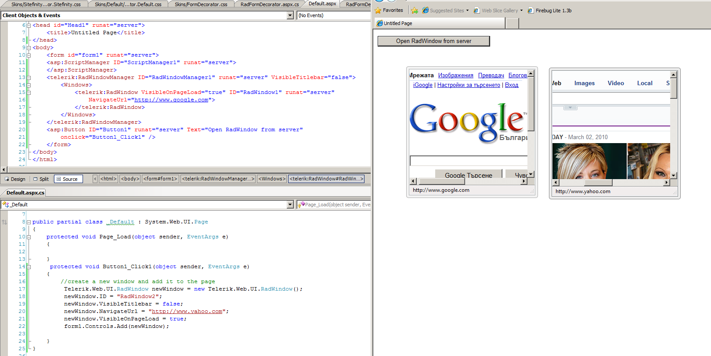Select the telerik:RadWindow#RadWin breadcrumb tag
Screen dimensions: 711x356
click(326, 179)
